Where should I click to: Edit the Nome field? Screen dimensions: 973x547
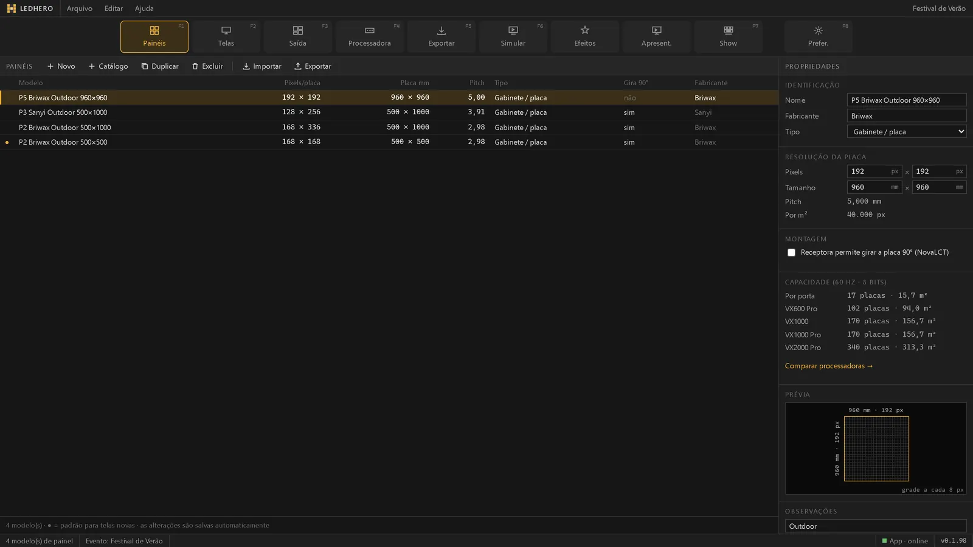(907, 100)
